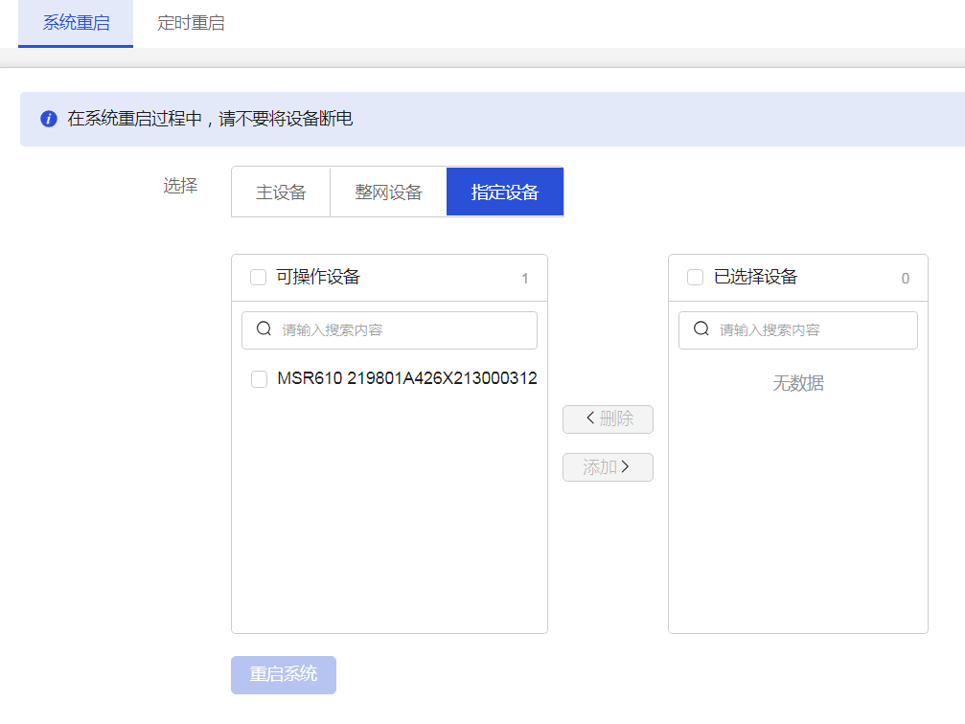Select the 指定设备 option
Screen dimensions: 965x724
[505, 192]
